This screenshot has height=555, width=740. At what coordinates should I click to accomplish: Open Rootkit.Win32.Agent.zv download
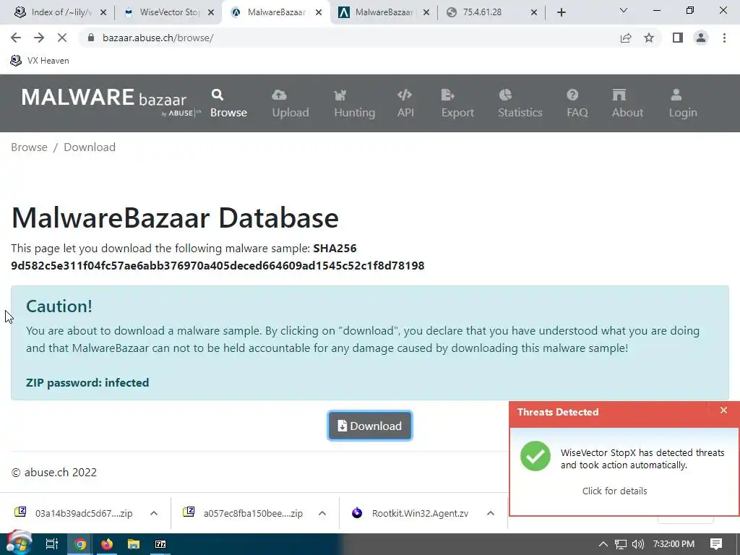pyautogui.click(x=410, y=513)
